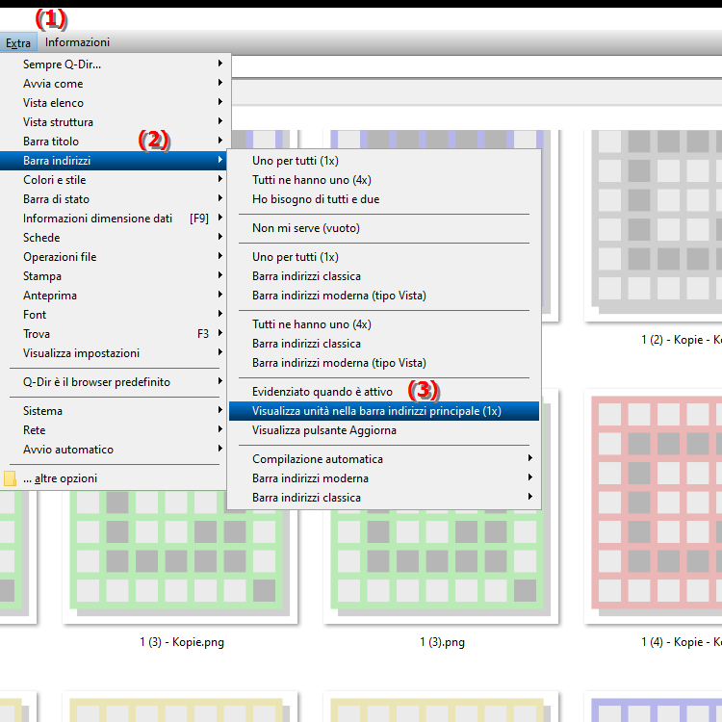Click the submenu arrow beside Sistema

(220, 410)
